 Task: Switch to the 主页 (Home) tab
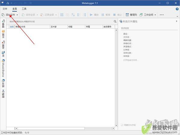15,9
